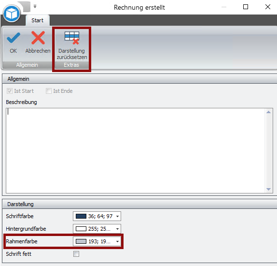Expand the Hintergrundfarbe color dropdown
This screenshot has width=277, height=266.
(117, 229)
